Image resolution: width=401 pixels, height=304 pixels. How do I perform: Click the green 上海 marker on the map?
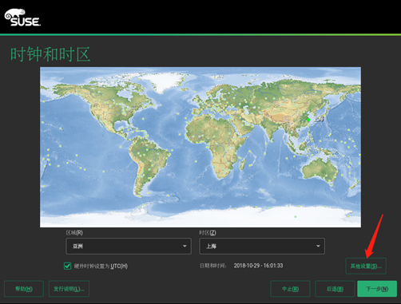point(308,120)
